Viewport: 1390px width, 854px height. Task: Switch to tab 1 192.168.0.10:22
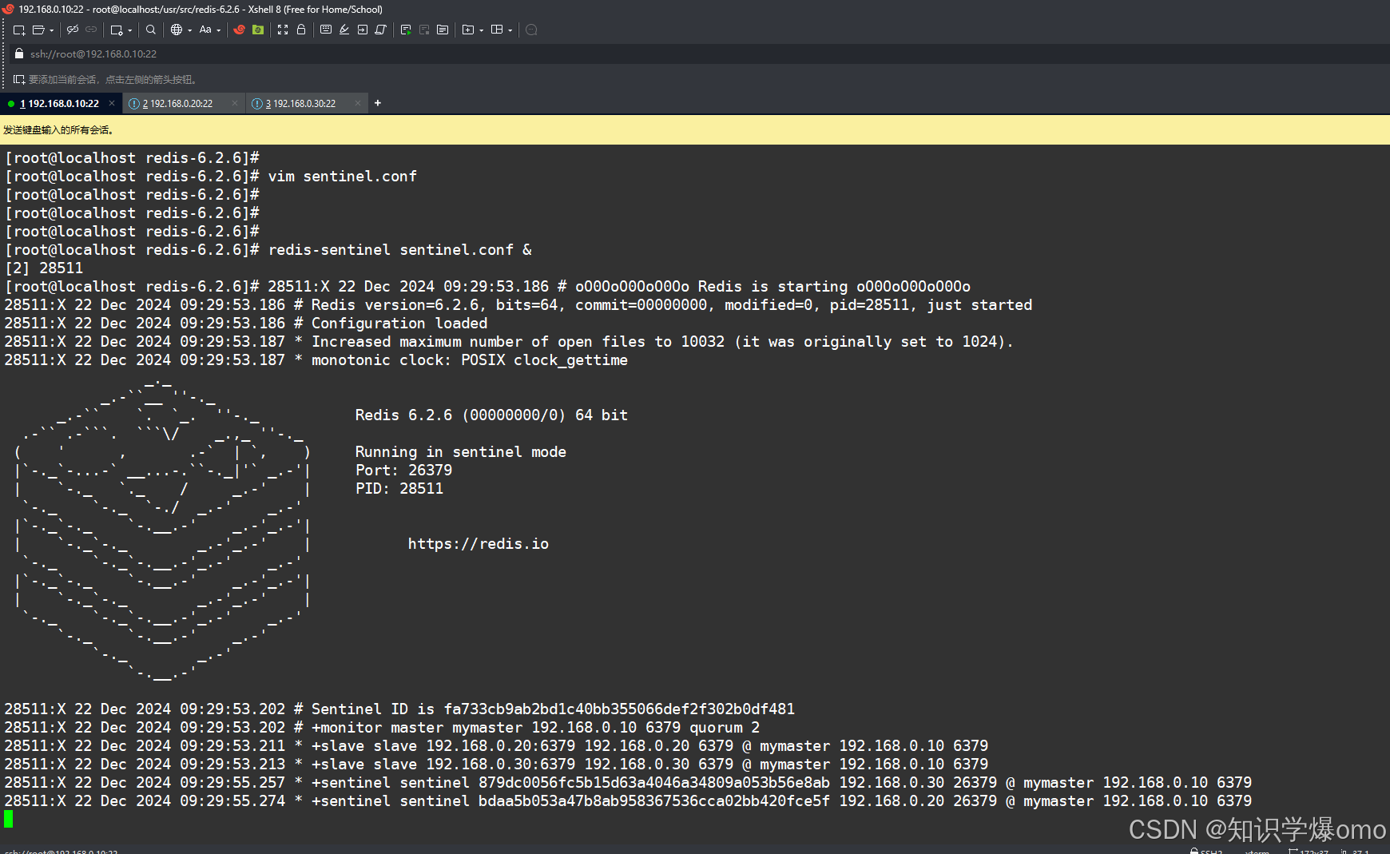point(59,103)
